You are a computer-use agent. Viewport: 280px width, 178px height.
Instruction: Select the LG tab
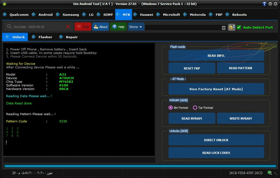coord(88,15)
